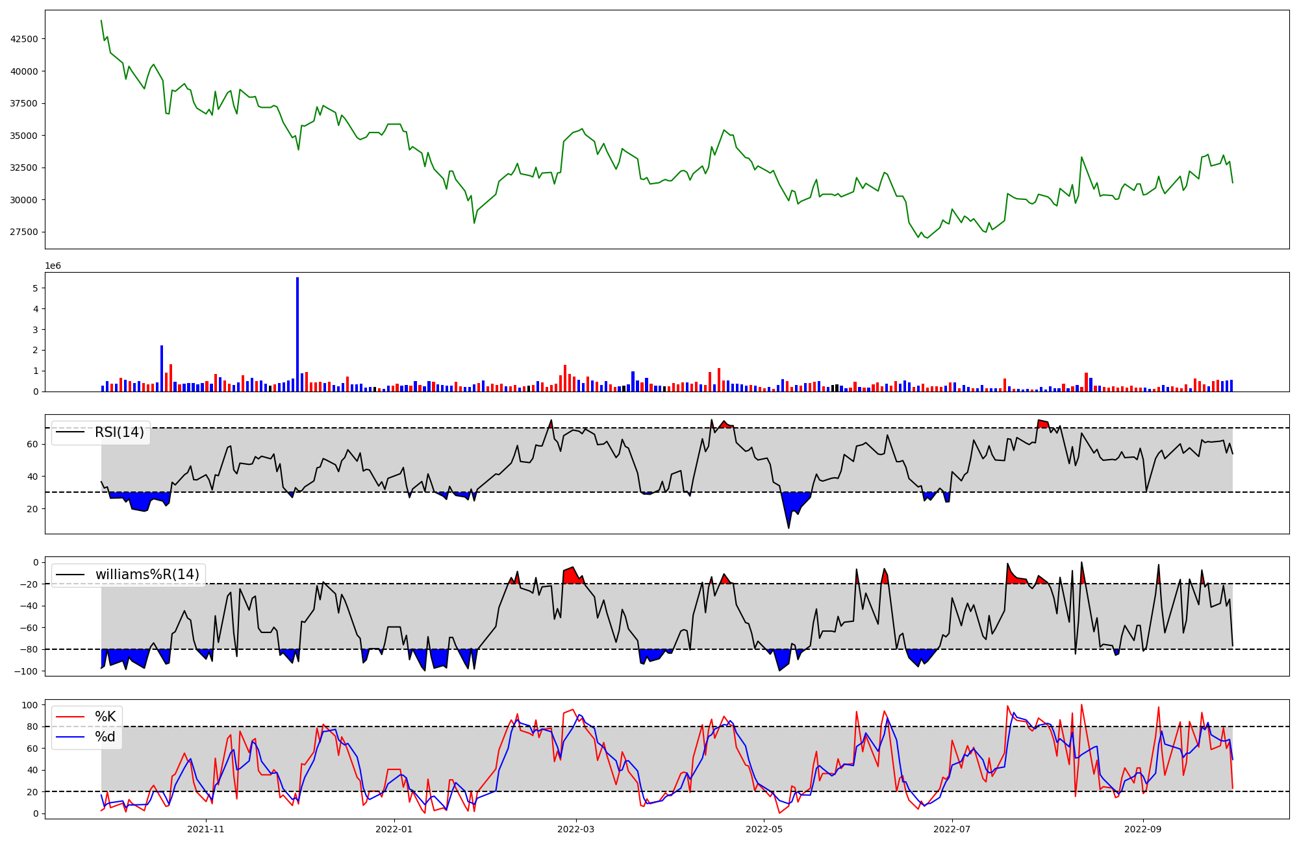Click the %K legend entry
Viewport: 1299px width, 844px height.
(105, 717)
